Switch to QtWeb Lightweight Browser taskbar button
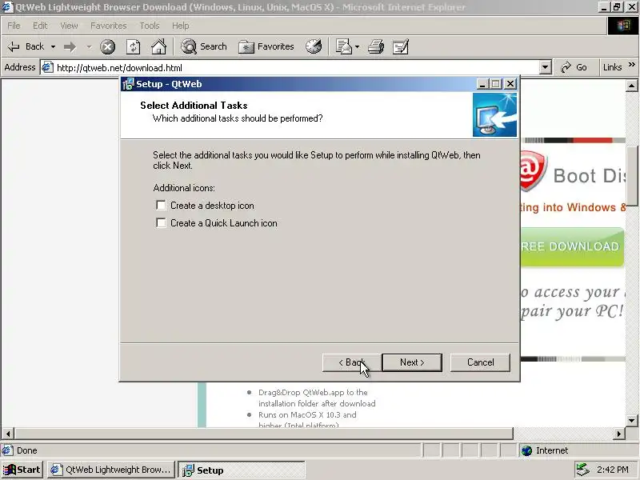This screenshot has height=480, width=640. click(x=111, y=470)
